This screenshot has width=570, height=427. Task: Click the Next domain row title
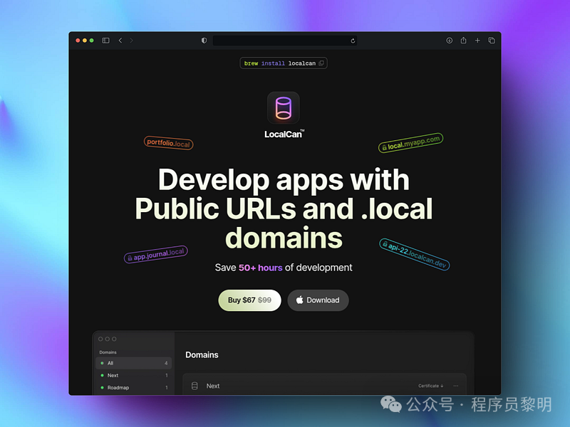tap(213, 386)
